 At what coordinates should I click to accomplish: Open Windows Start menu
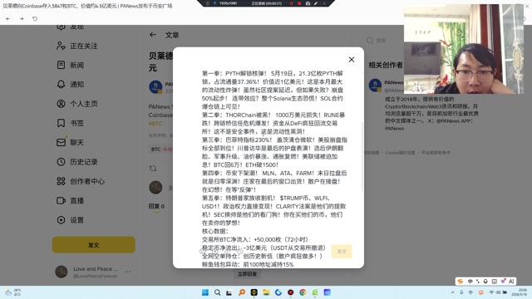(x=205, y=292)
